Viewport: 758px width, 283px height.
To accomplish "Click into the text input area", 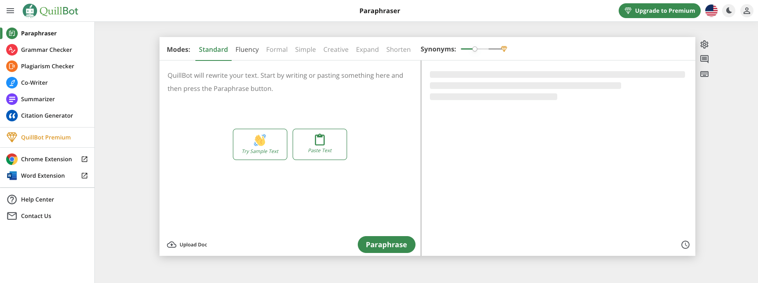I will [x=290, y=148].
